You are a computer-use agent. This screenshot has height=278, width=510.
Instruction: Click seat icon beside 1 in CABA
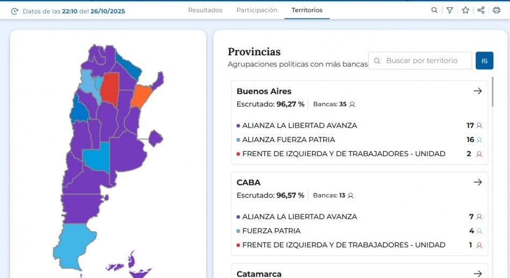479,245
